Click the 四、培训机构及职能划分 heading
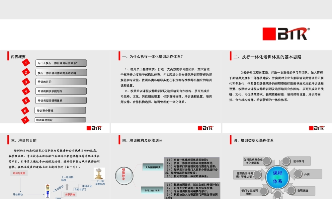This screenshot has width=332, height=199. click(x=142, y=140)
